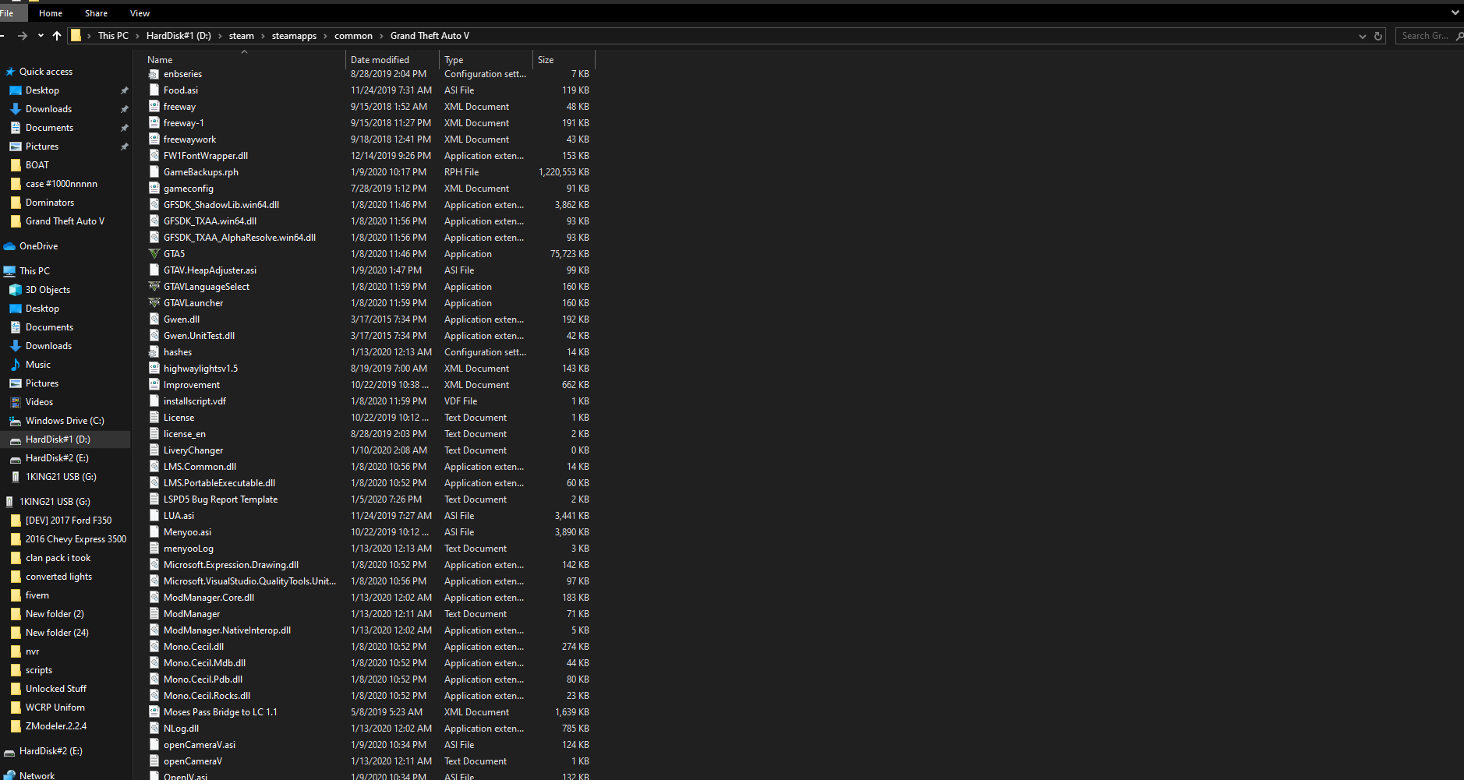Open the recent locations dropdown arrow
Screen dimensions: 1464x780
point(41,36)
